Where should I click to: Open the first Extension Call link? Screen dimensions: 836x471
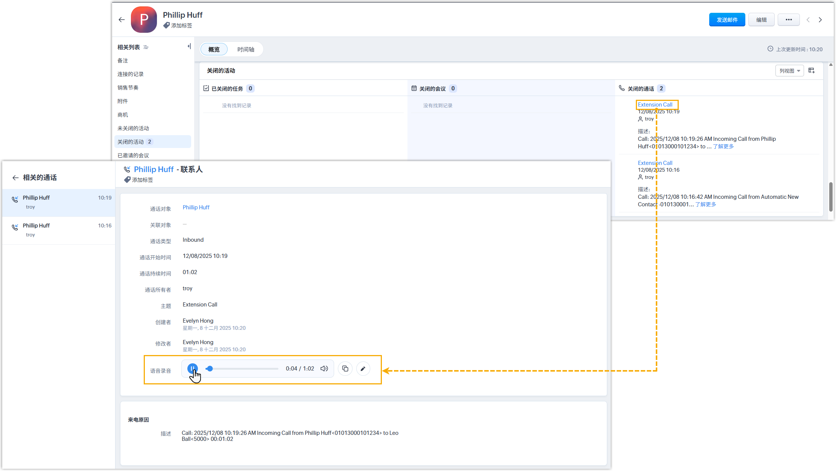coord(655,105)
